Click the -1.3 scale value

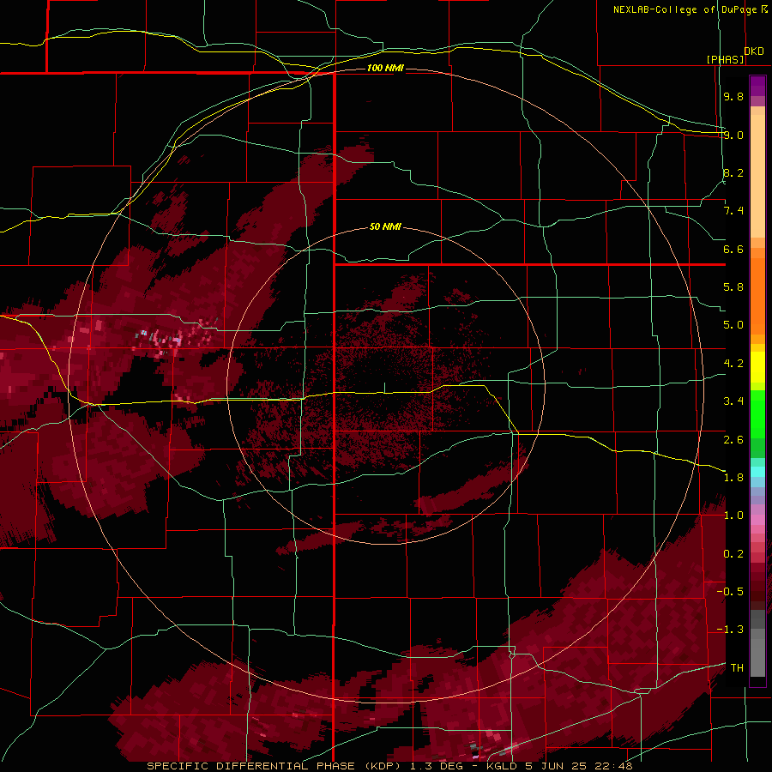(730, 630)
